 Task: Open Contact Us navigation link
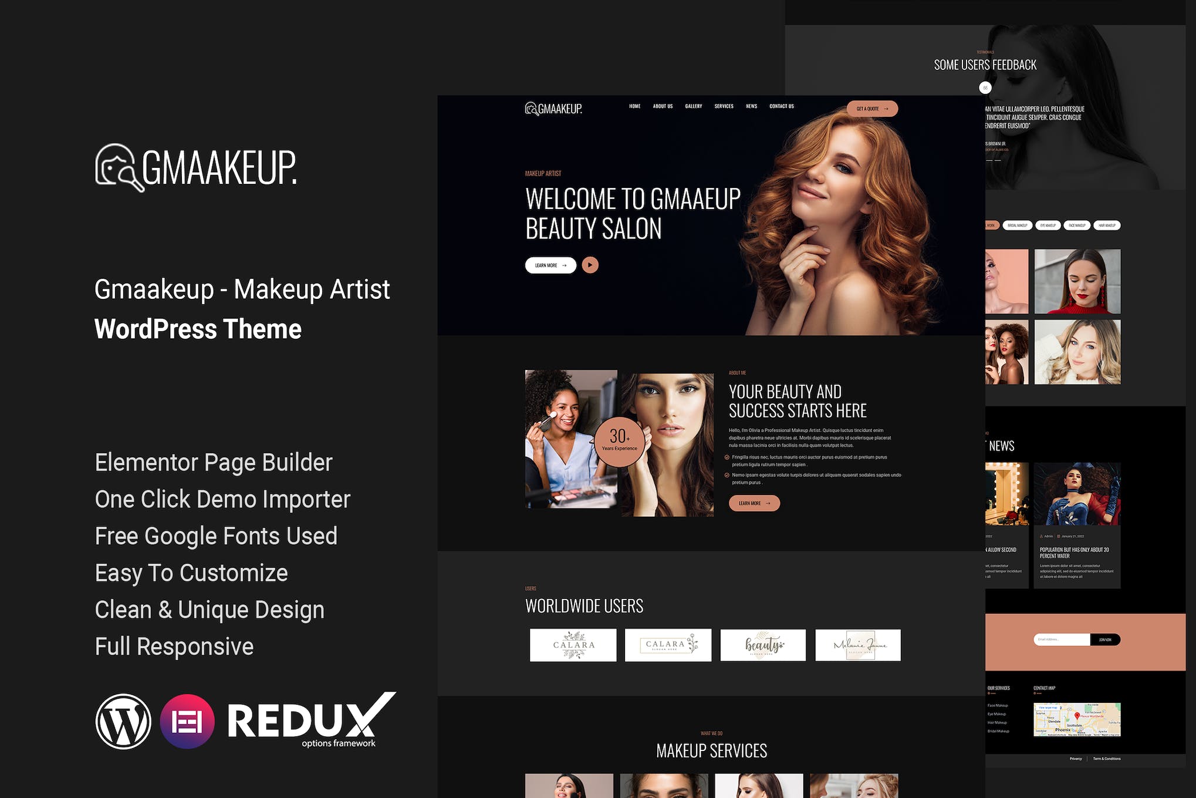[781, 106]
